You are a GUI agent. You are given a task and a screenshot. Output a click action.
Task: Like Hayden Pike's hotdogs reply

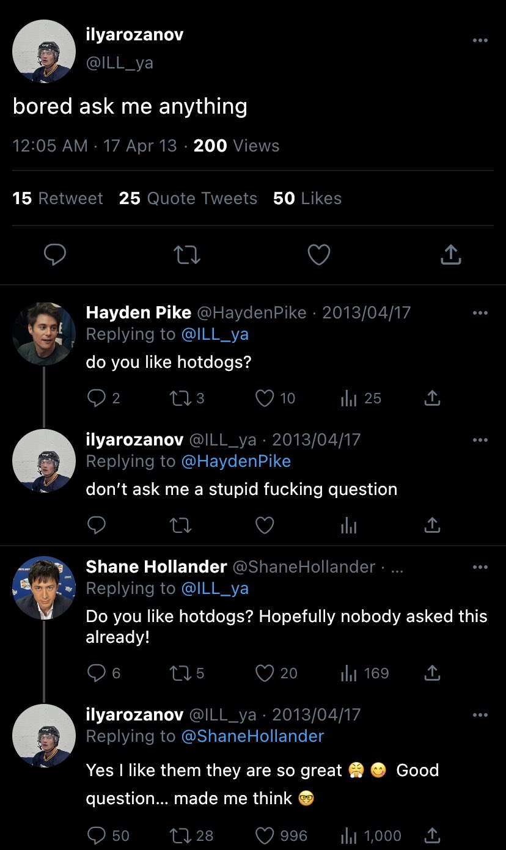tap(265, 398)
